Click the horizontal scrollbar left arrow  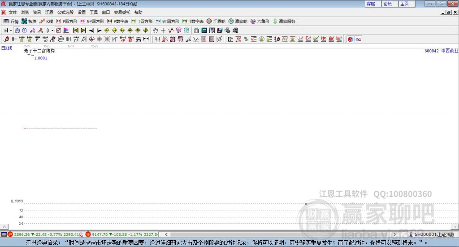click(x=166, y=234)
